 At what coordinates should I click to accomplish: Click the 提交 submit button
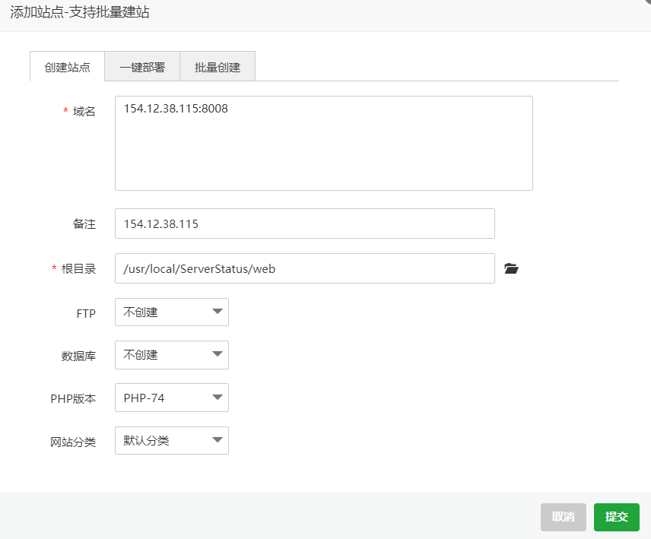(616, 517)
